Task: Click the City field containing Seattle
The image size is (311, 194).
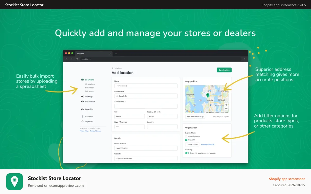Action: (129, 116)
